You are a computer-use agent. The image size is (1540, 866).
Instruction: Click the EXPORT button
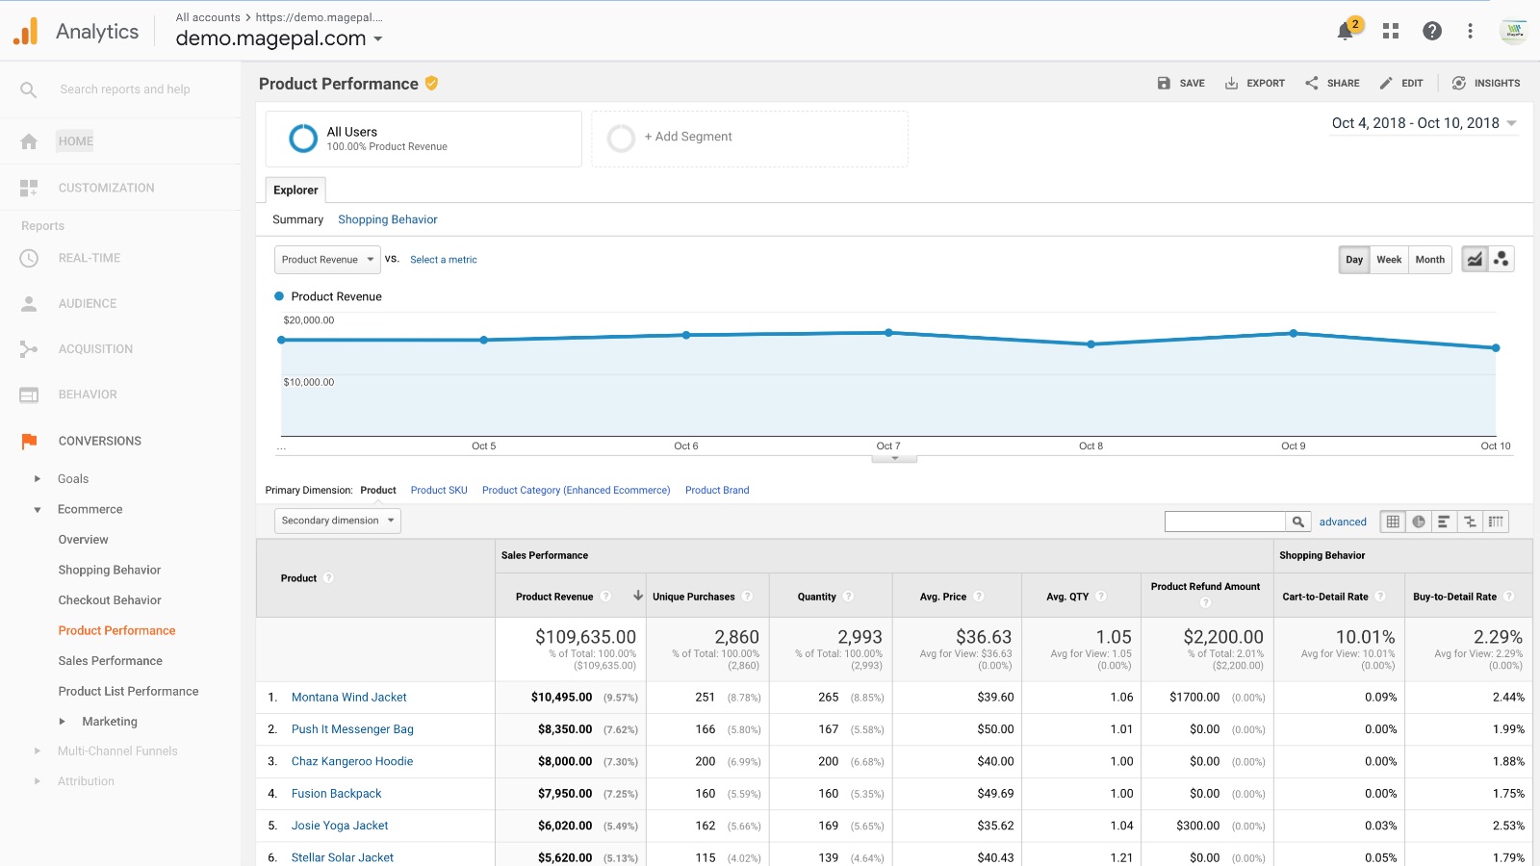(x=1255, y=84)
